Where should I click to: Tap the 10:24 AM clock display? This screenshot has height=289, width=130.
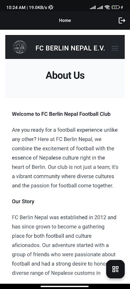click(16, 8)
